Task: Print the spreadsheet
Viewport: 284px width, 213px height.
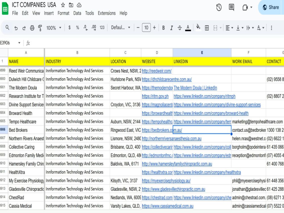Action: [x=32, y=28]
